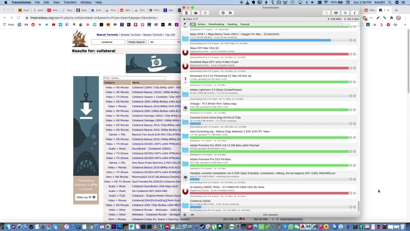The image size is (410, 231).
Task: Click Quick Look eye icon in Transmission
Action: 336,13
